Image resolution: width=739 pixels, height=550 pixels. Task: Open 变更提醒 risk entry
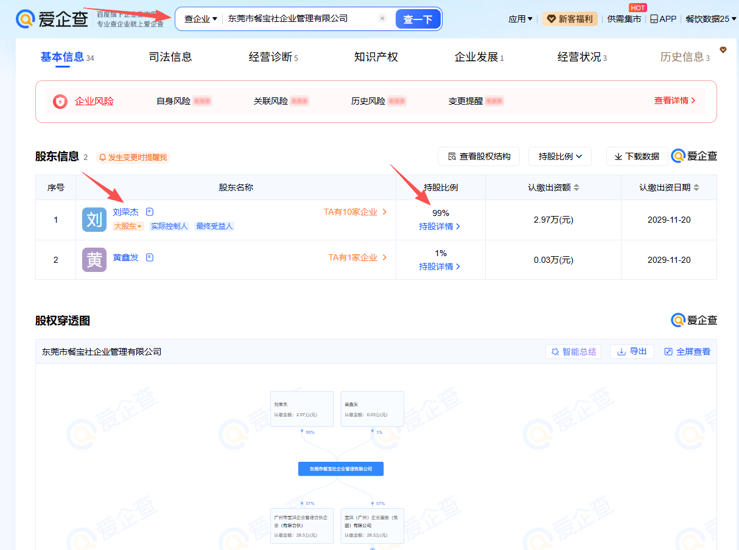coord(476,101)
